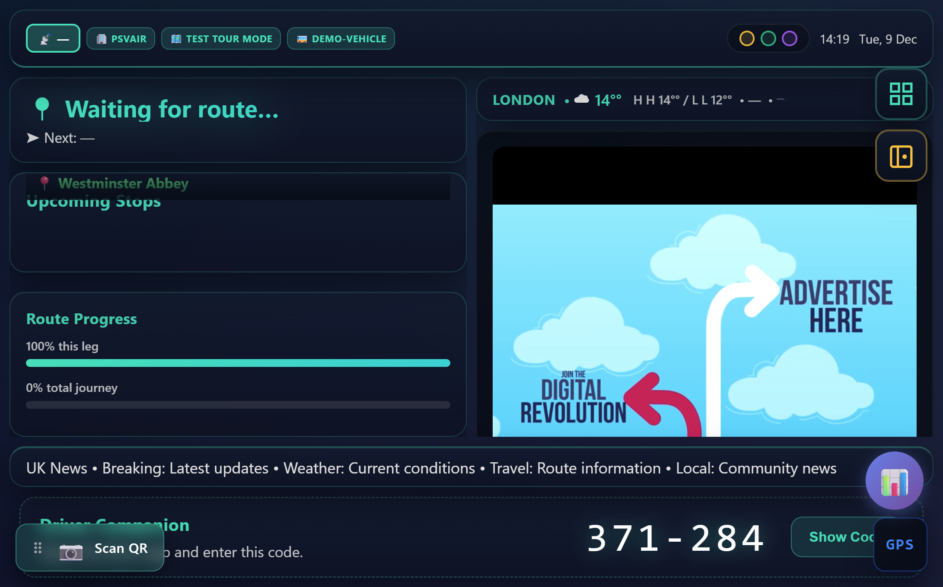
Task: Click the Tue, 9 Dec date
Action: [x=888, y=39]
